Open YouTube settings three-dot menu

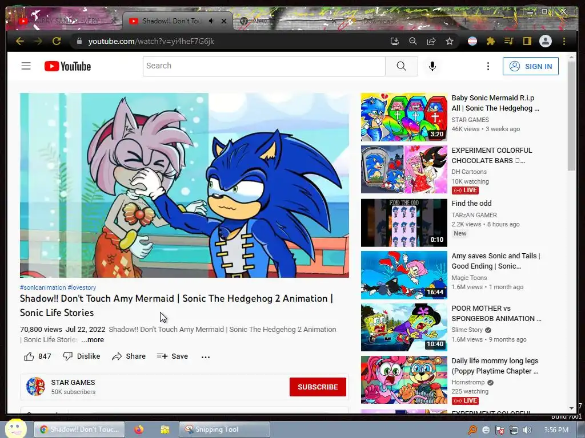tap(488, 66)
